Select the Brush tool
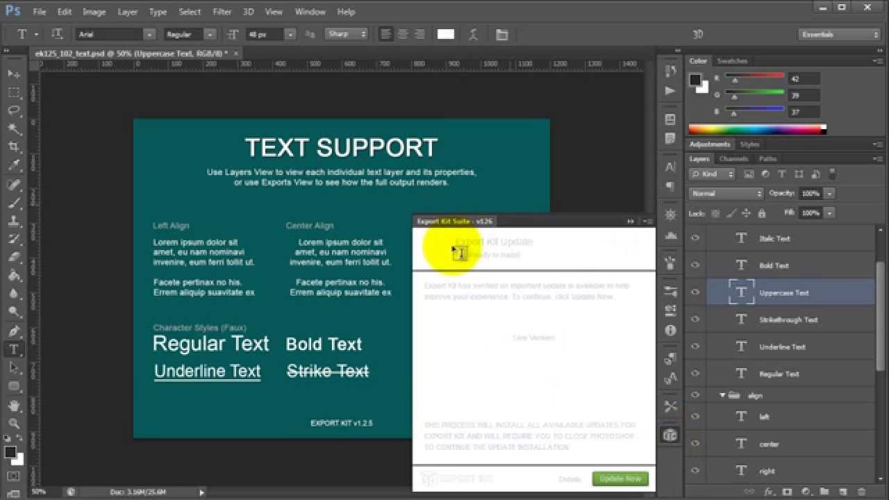The image size is (889, 500). point(13,203)
